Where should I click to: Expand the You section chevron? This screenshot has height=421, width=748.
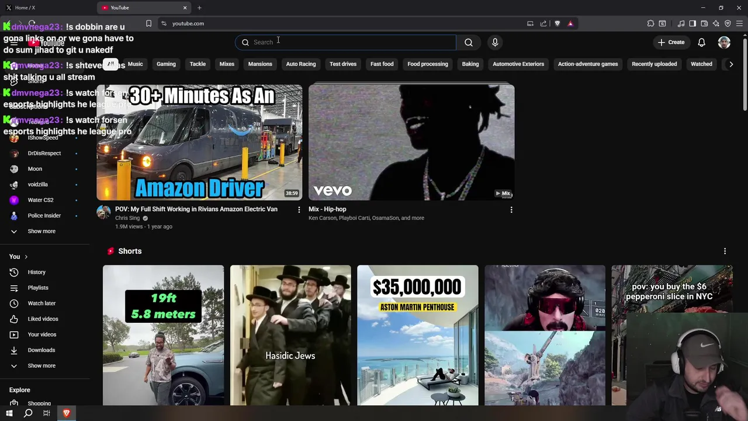[26, 257]
